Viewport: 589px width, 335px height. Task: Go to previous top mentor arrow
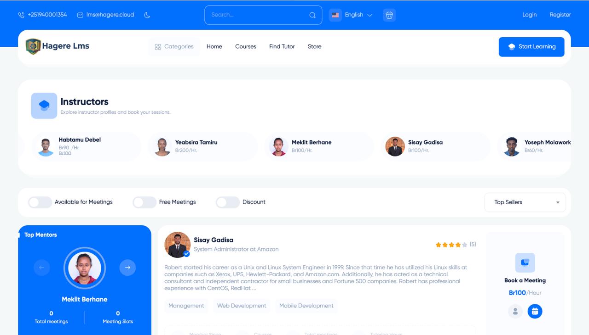pos(41,268)
